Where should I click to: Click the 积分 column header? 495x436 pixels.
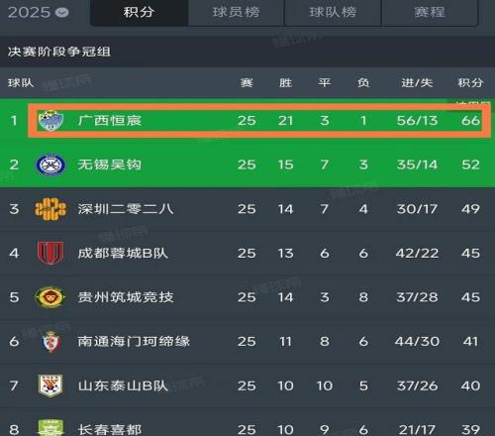click(x=470, y=82)
